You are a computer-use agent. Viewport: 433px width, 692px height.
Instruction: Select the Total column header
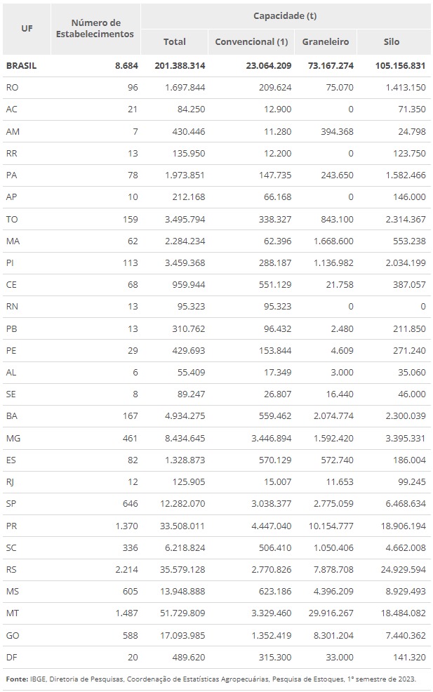click(x=174, y=42)
